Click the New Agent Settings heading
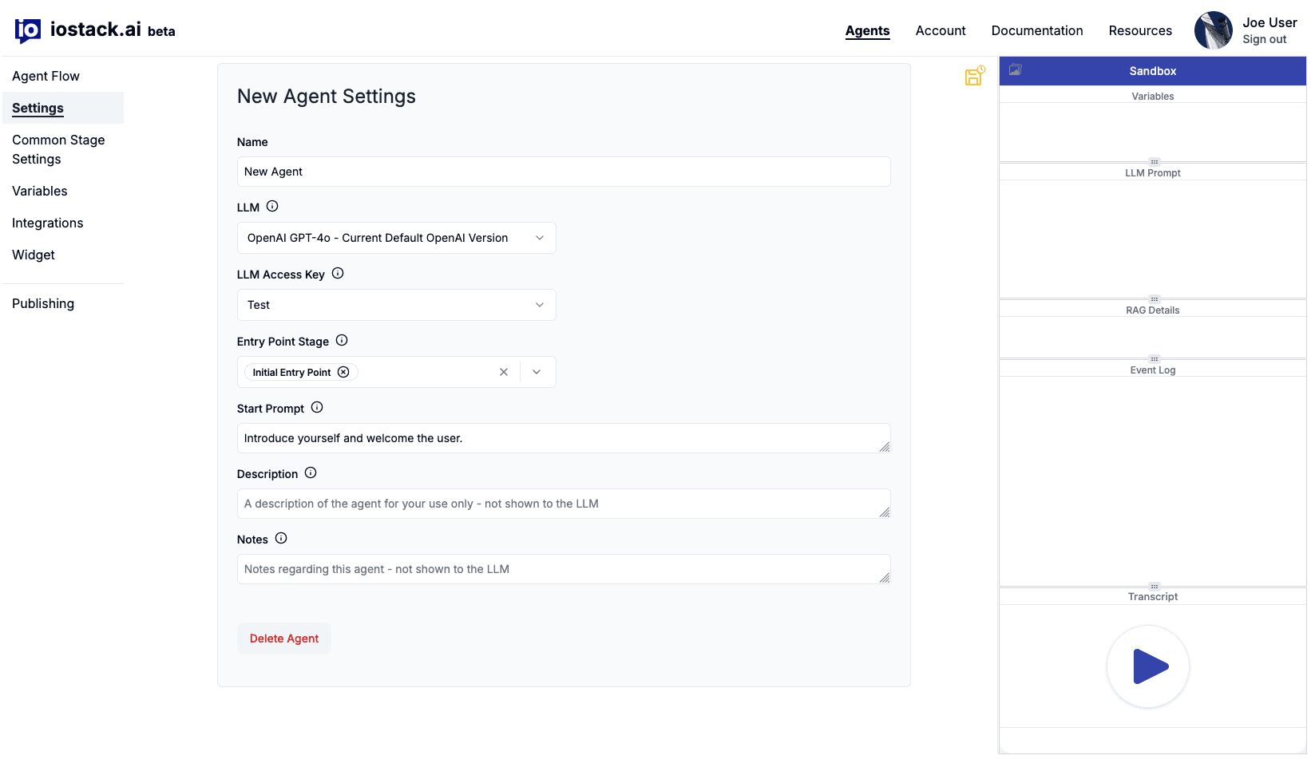 [327, 97]
